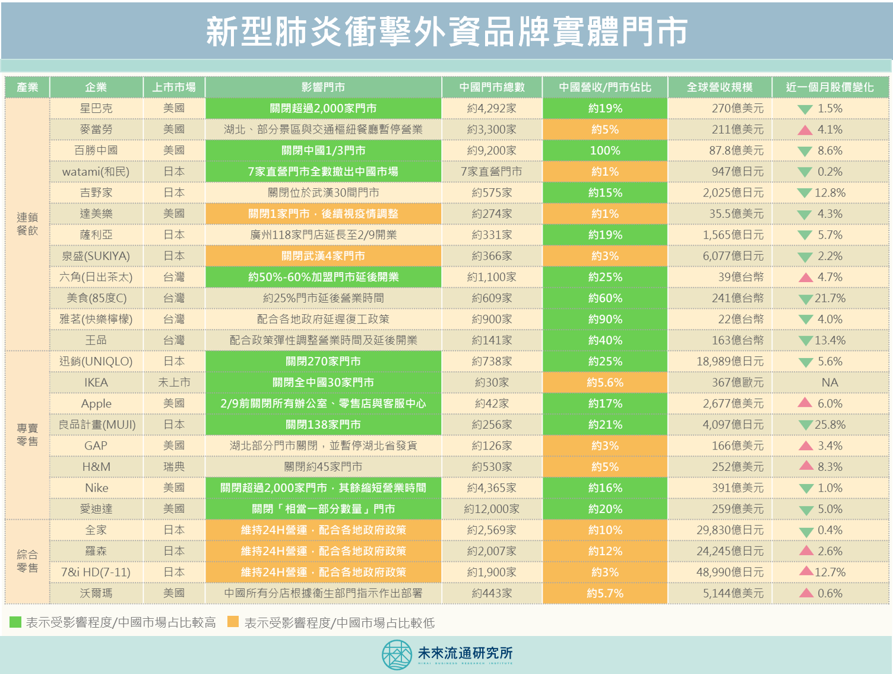The width and height of the screenshot is (893, 674).
Task: Click the 影響門市 column header
Action: coord(323,87)
